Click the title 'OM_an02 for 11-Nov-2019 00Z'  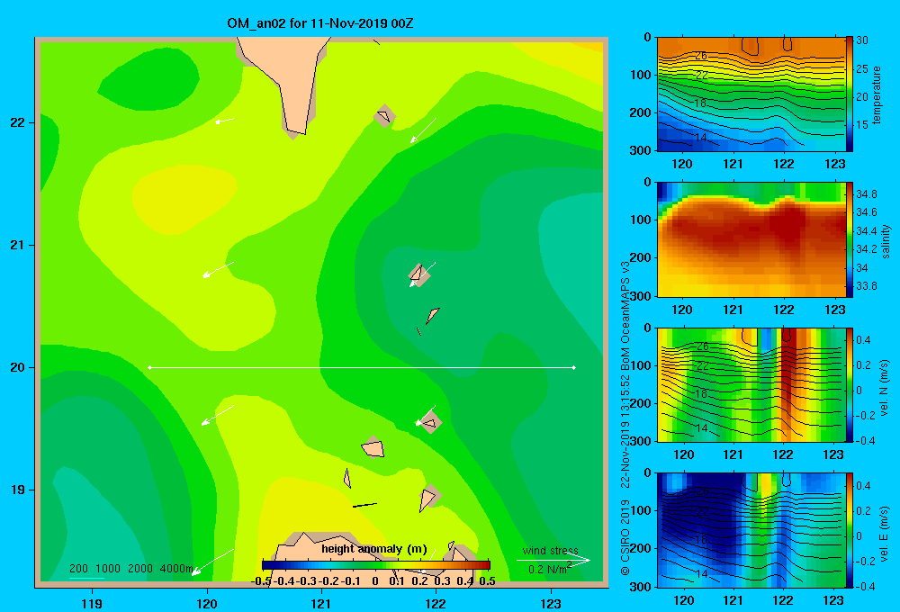(x=319, y=23)
